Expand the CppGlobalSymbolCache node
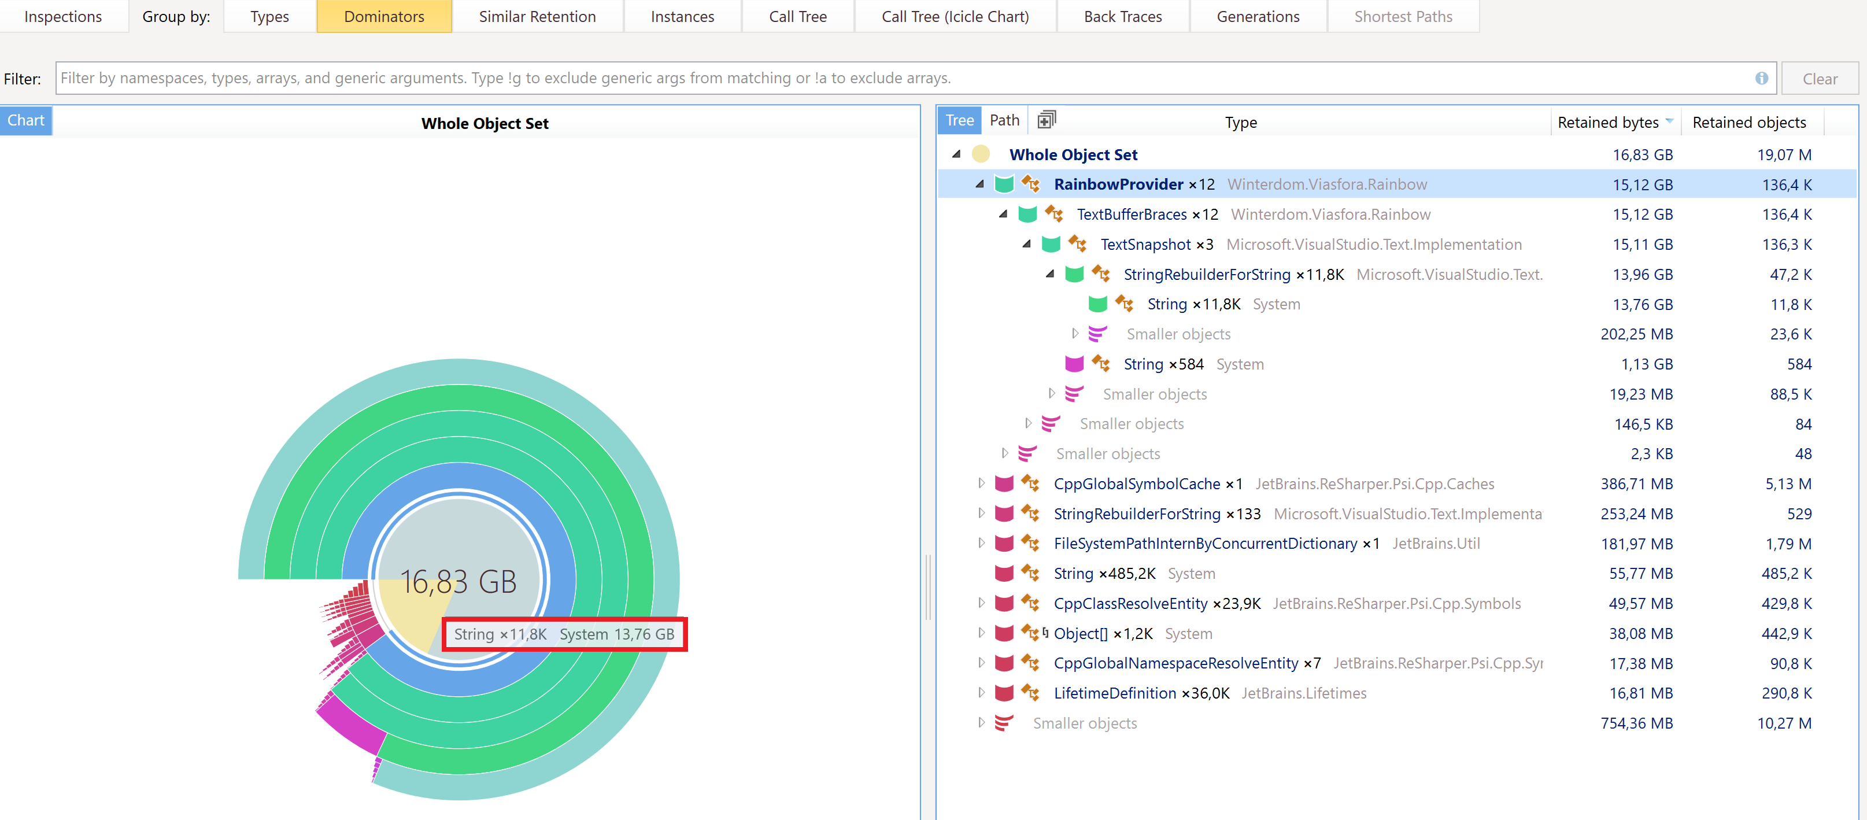 [981, 483]
